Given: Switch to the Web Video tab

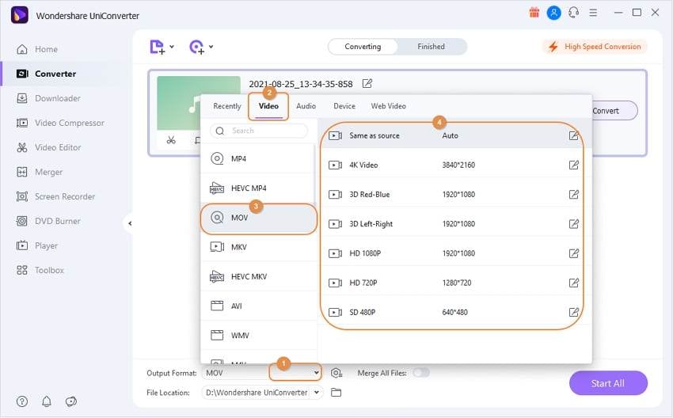Looking at the screenshot, I should pyautogui.click(x=389, y=106).
